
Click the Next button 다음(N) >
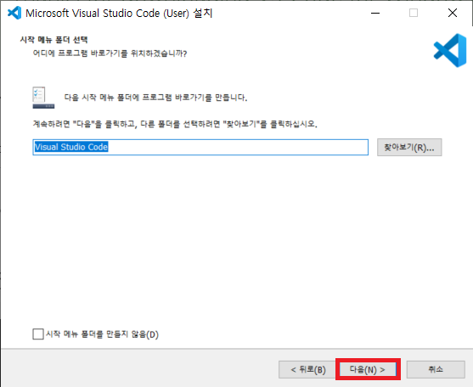coord(368,369)
